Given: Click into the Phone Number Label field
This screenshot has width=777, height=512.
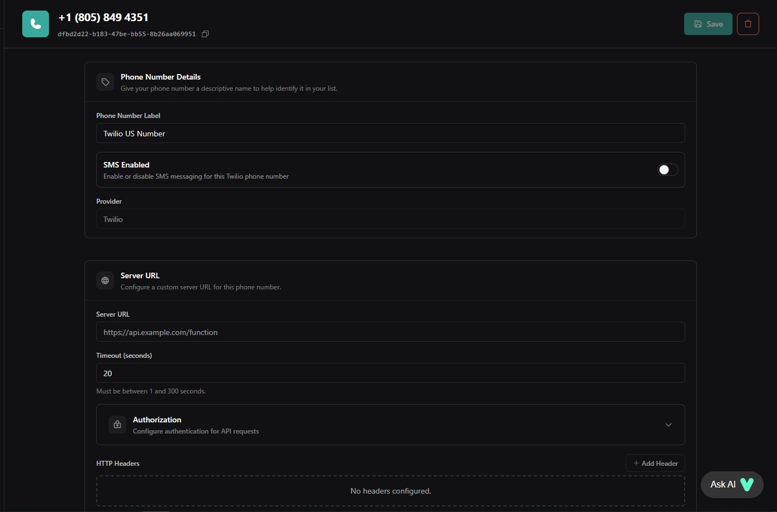Looking at the screenshot, I should click(389, 134).
